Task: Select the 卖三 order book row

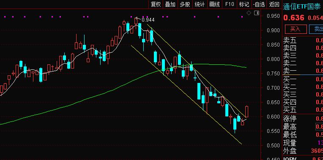Action: tap(303, 56)
